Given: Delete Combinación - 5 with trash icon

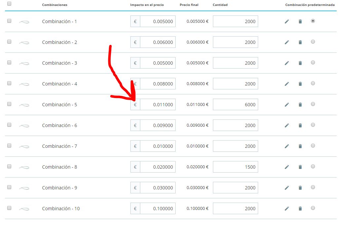Looking at the screenshot, I should (x=300, y=105).
